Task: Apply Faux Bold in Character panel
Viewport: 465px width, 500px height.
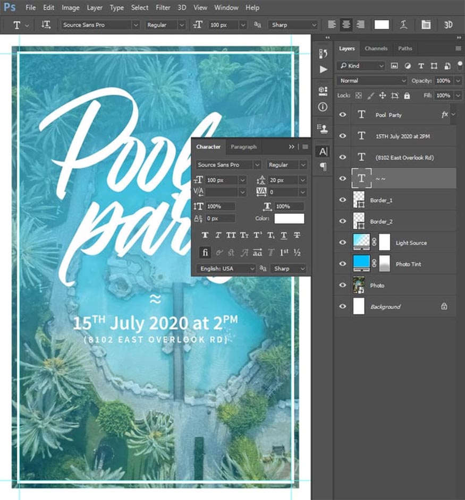Action: click(205, 235)
